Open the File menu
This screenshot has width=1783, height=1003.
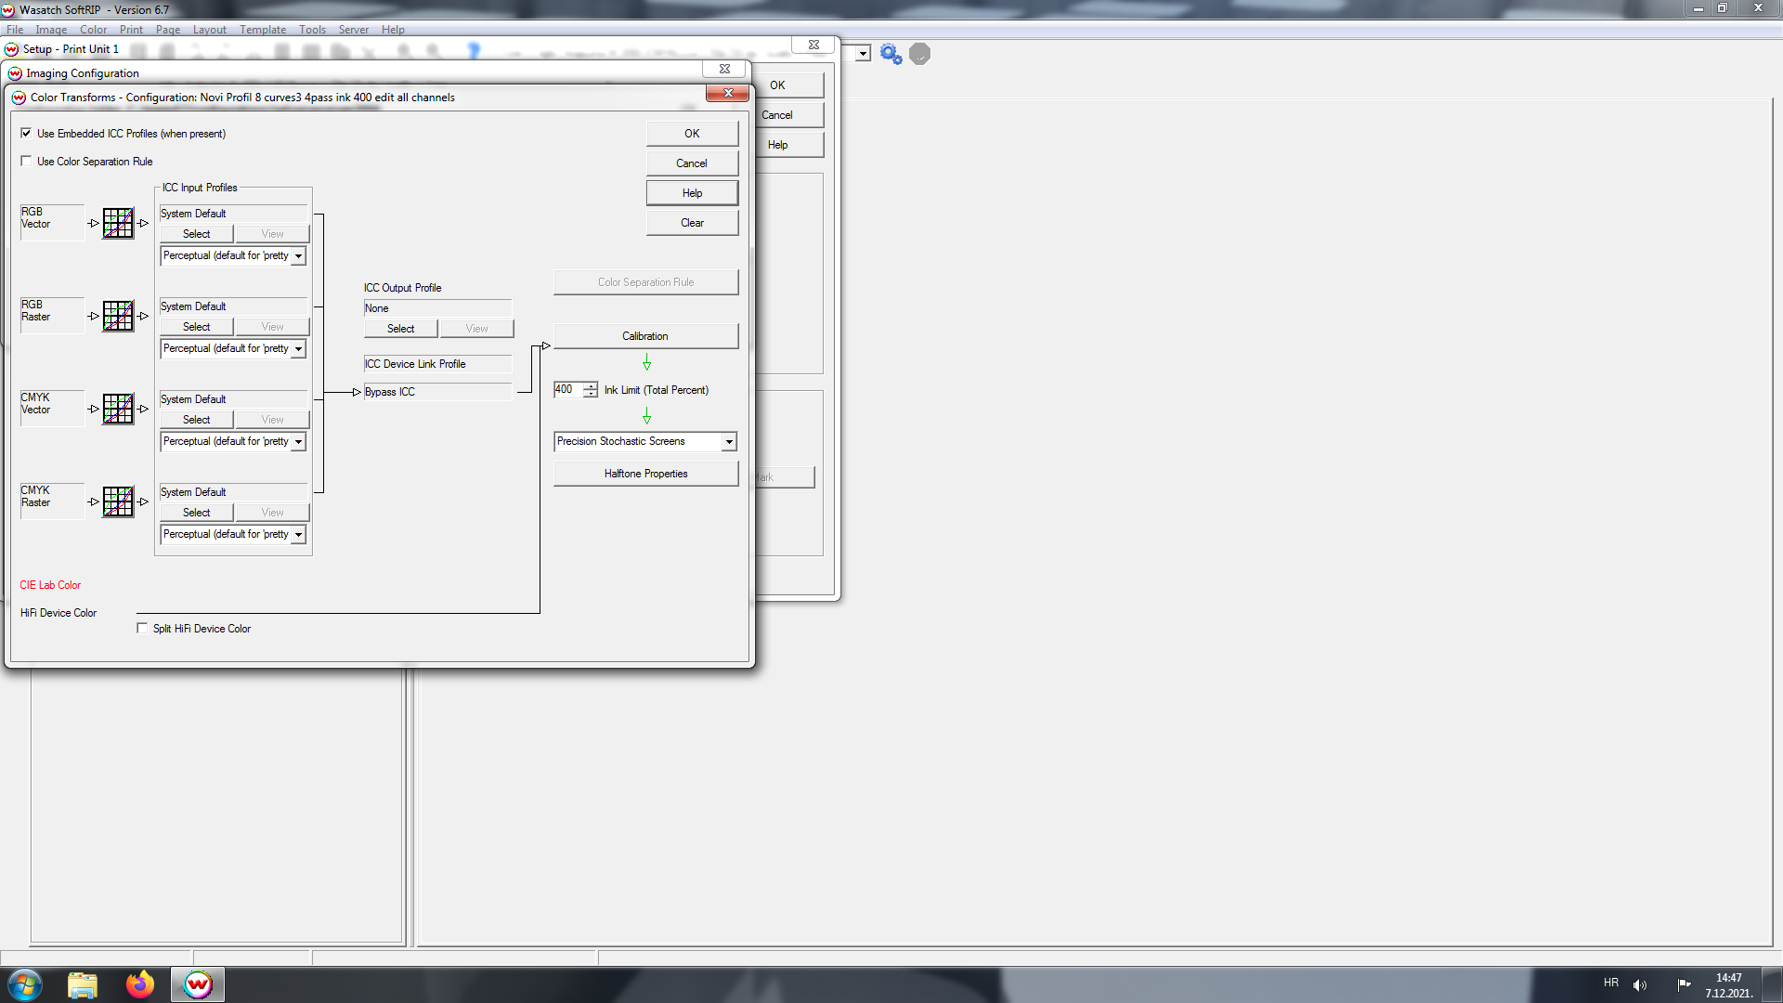pos(15,30)
